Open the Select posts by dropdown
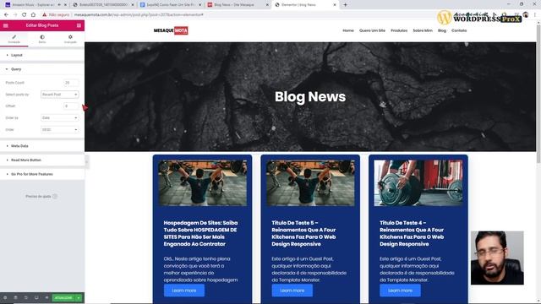 click(x=60, y=95)
